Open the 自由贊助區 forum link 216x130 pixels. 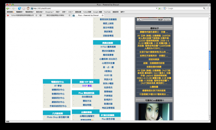tap(87, 97)
